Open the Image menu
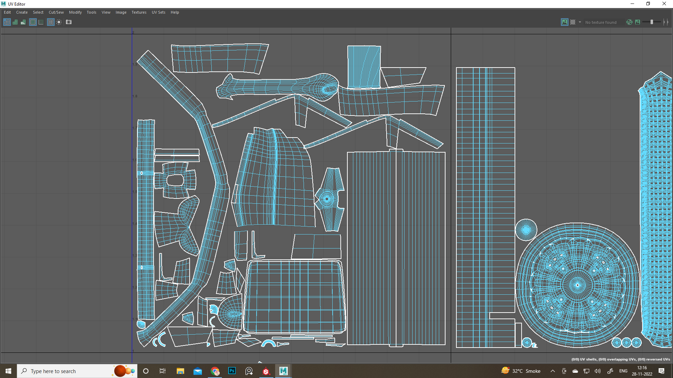Viewport: 673px width, 378px height. [x=121, y=12]
